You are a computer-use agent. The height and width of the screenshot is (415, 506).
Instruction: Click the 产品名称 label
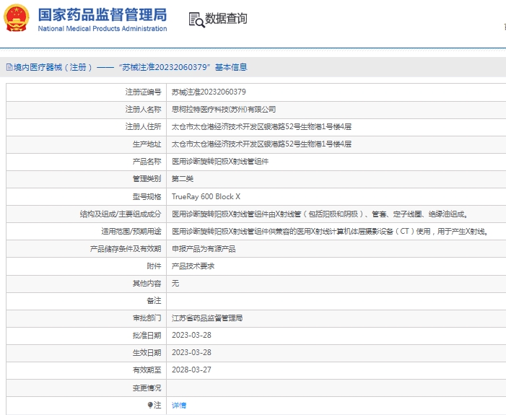tap(147, 162)
